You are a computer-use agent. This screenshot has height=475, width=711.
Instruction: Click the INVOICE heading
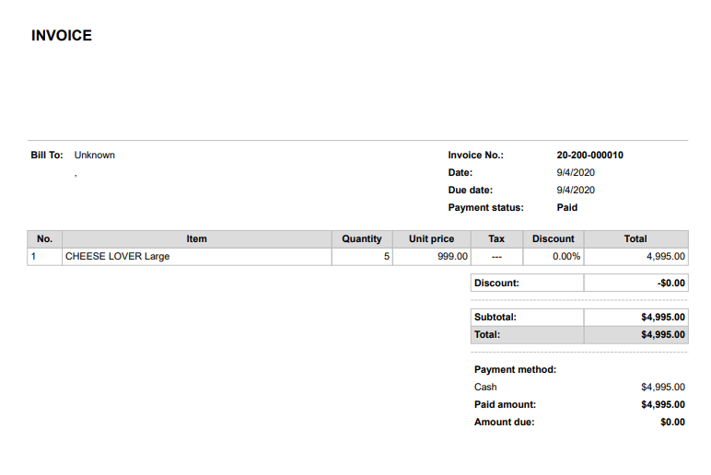[62, 36]
